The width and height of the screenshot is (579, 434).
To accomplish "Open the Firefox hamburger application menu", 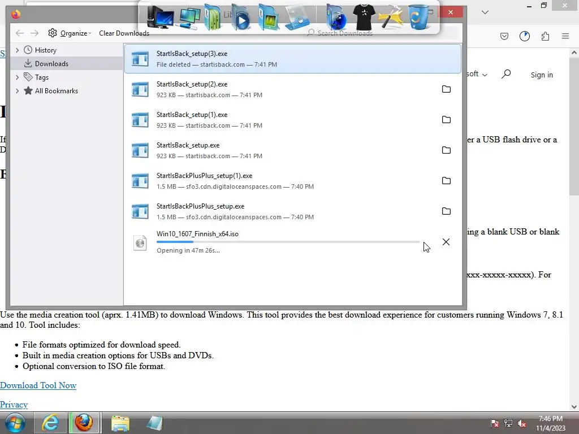I will click(565, 36).
